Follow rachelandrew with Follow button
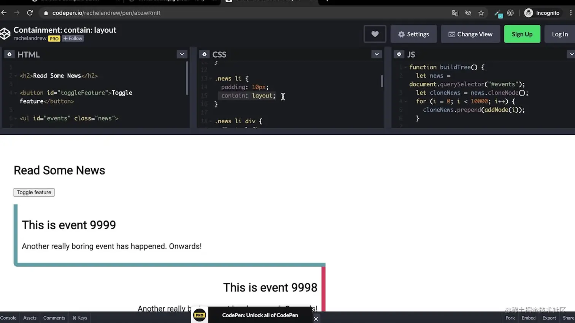Viewport: 575px width, 323px height. click(73, 38)
